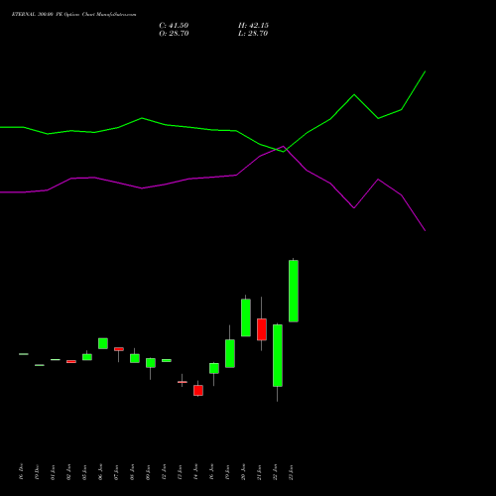This screenshot has height=496, width=496.
Task: Select the green candle for 19 Jan
Action: (x=230, y=353)
